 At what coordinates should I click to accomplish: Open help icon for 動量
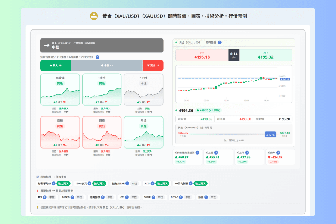point(206,197)
